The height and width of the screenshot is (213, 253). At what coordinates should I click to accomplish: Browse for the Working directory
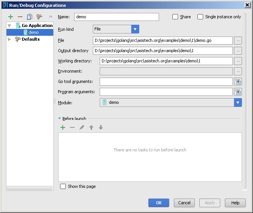[238, 61]
